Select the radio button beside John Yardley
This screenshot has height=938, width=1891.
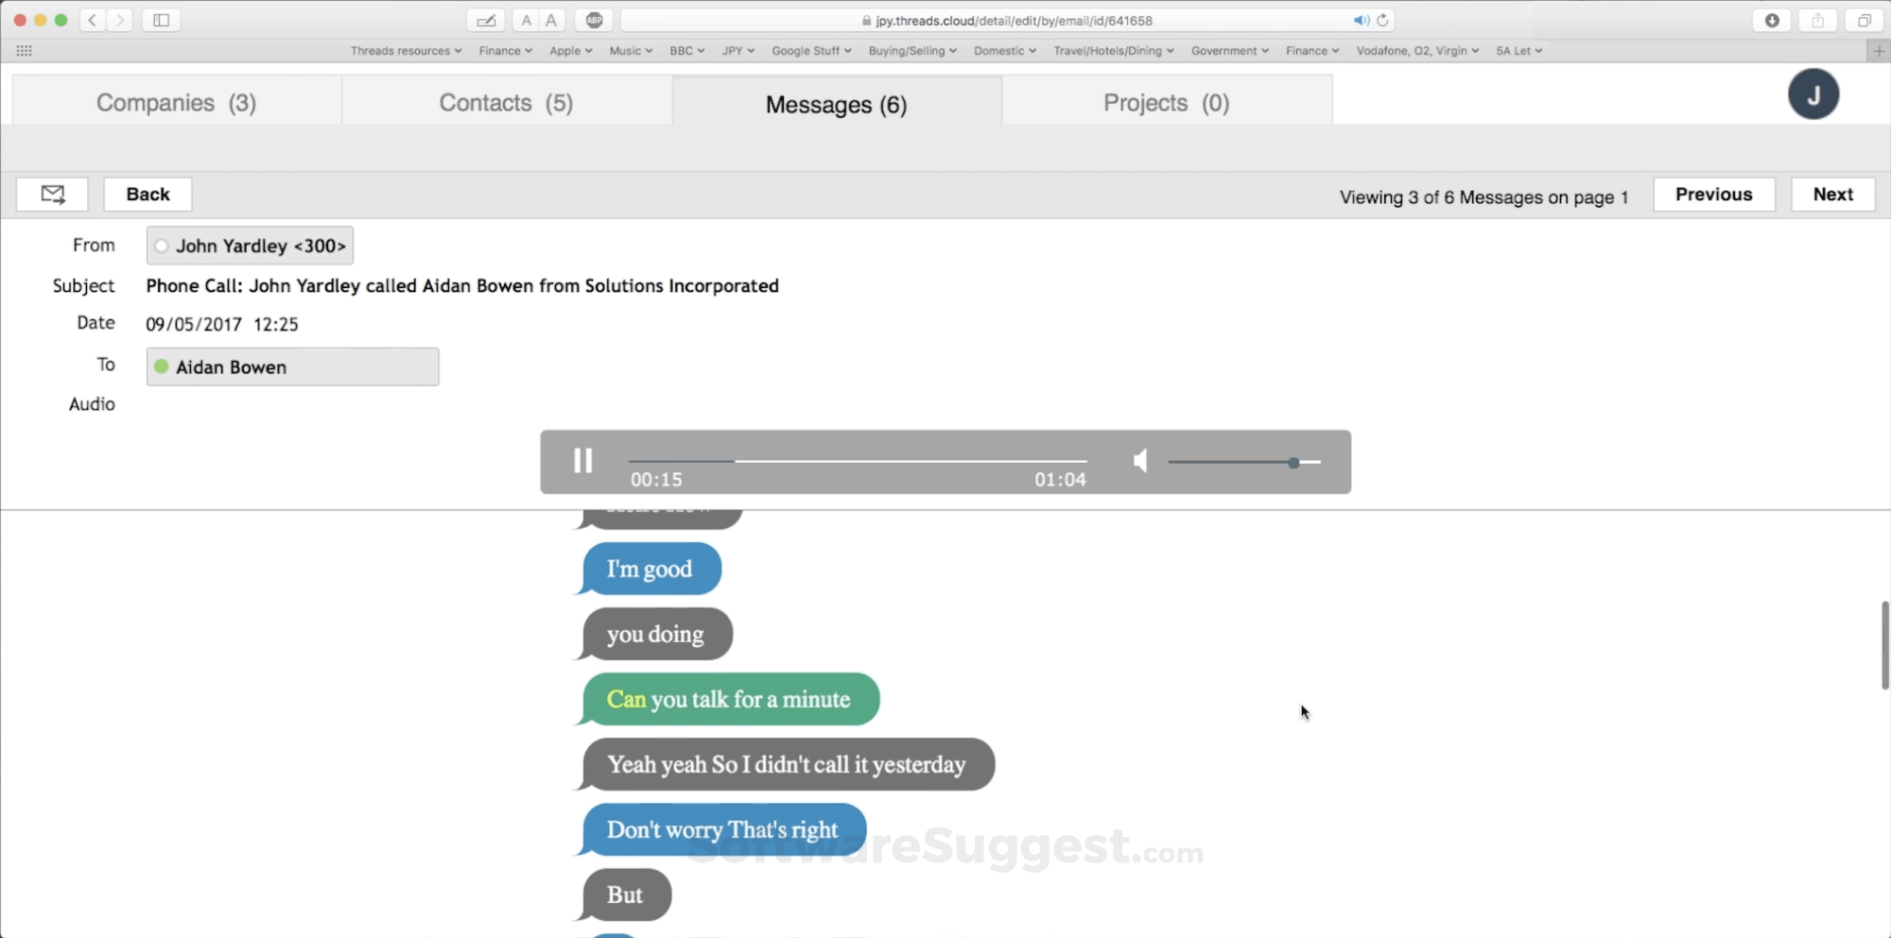click(162, 246)
